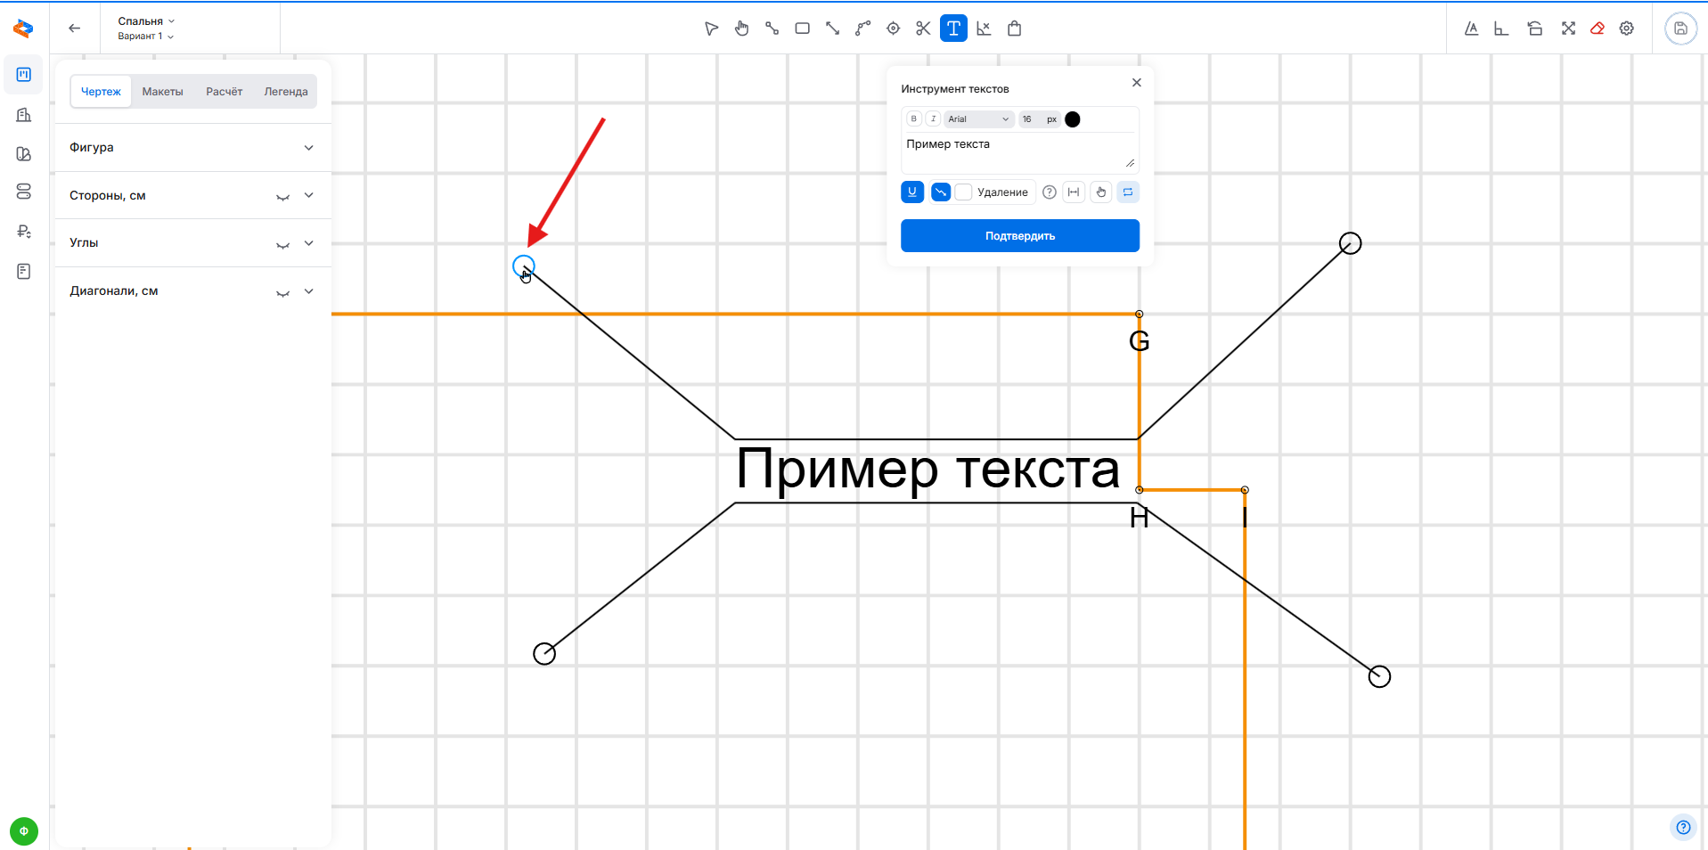Click the red eraser icon
This screenshot has width=1708, height=850.
1598,29
